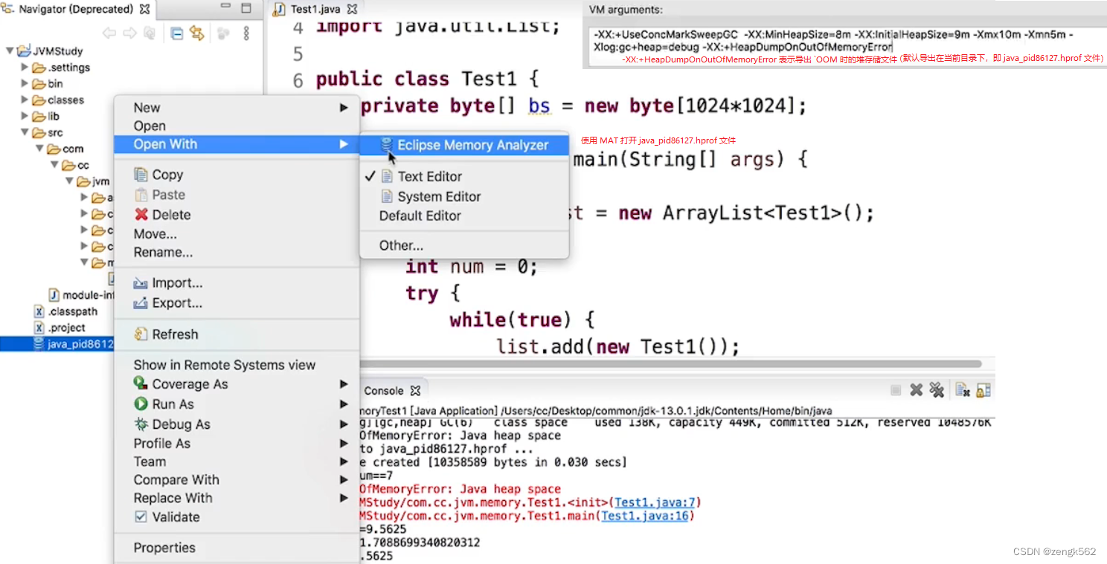
Task: Click the Back arrow in Navigator toolbar
Action: (109, 33)
